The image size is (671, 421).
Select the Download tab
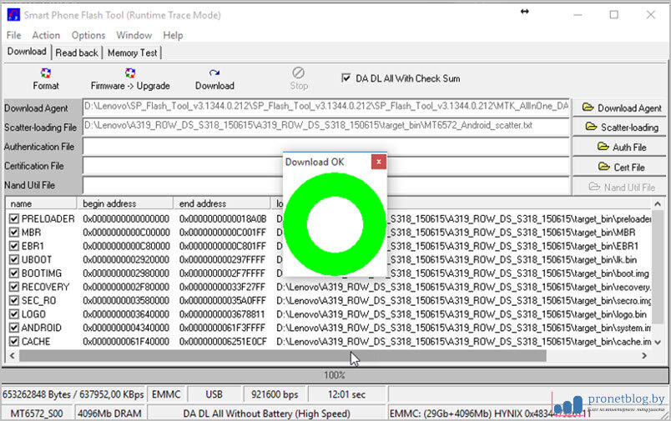point(27,52)
